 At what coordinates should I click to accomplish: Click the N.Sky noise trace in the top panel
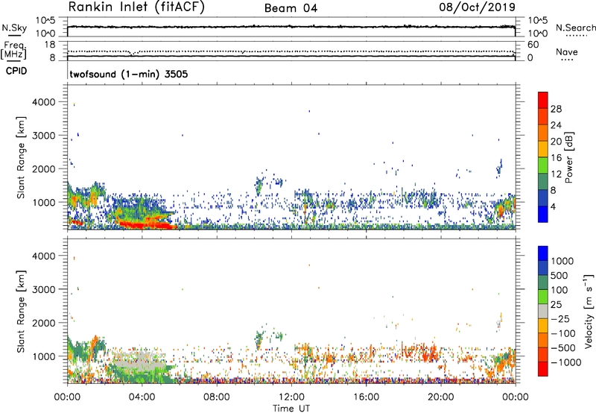click(x=291, y=27)
